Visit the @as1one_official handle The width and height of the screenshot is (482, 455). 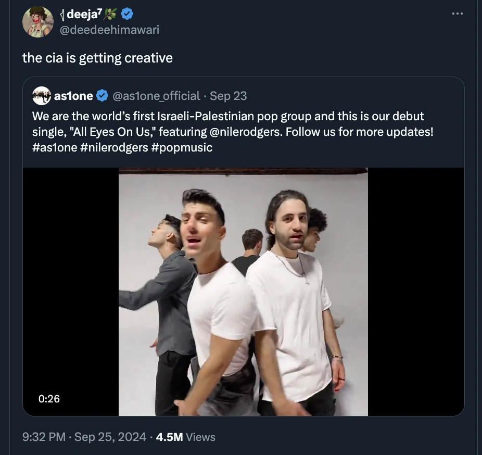pos(156,96)
